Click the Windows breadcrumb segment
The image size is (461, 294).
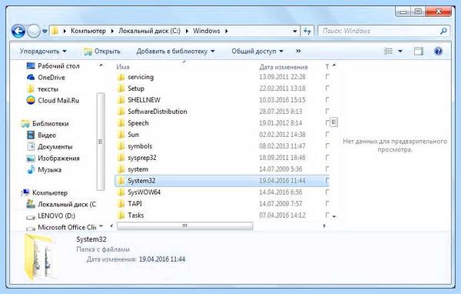click(x=207, y=31)
